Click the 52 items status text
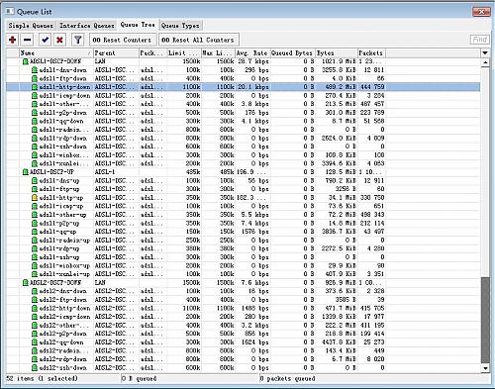 point(42,378)
